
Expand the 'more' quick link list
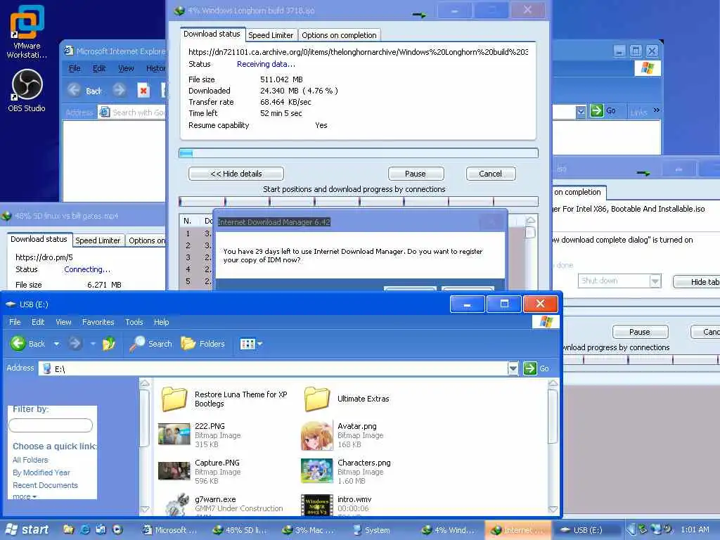[25, 496]
